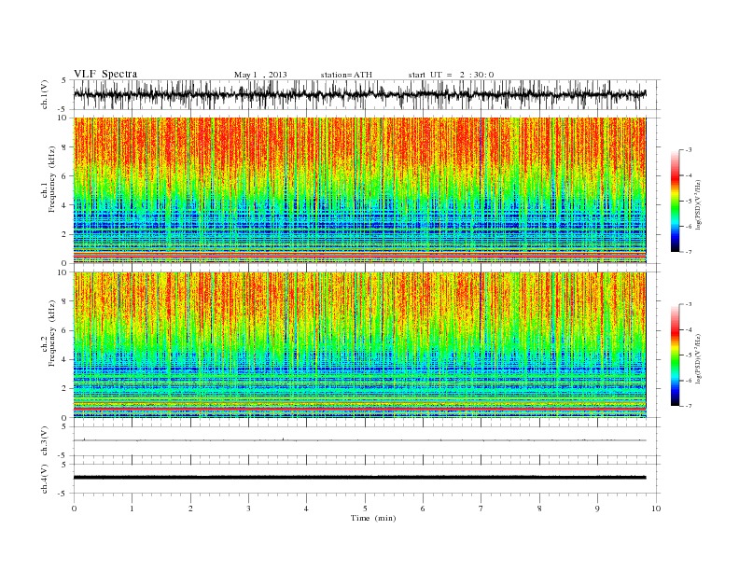Click the ch.2 spectrogram panel

pyautogui.click(x=360, y=344)
